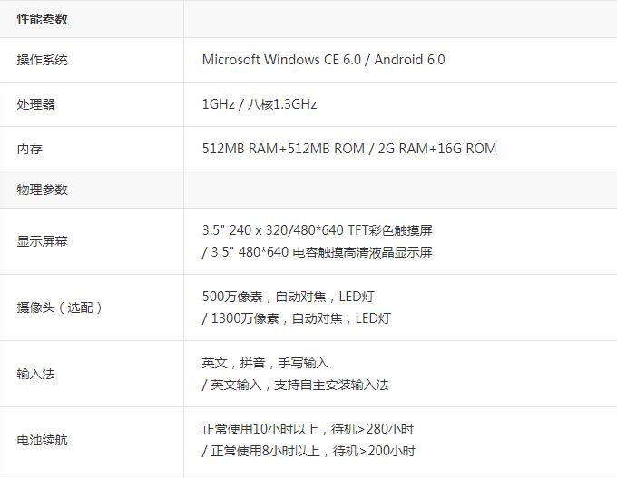Select the 摄像头（选配）row label
This screenshot has height=478, width=617.
coord(59,307)
